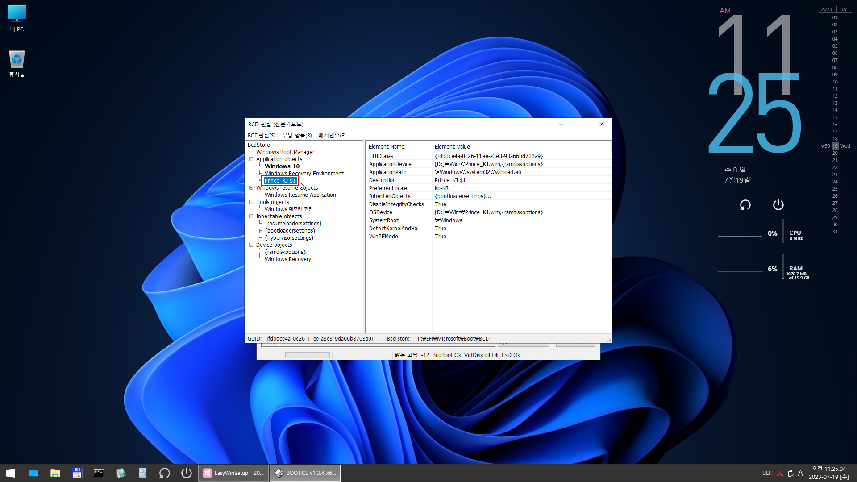Viewport: 857px width, 482px height.
Task: Click the floppy disk icon on taskbar
Action: pos(77,473)
